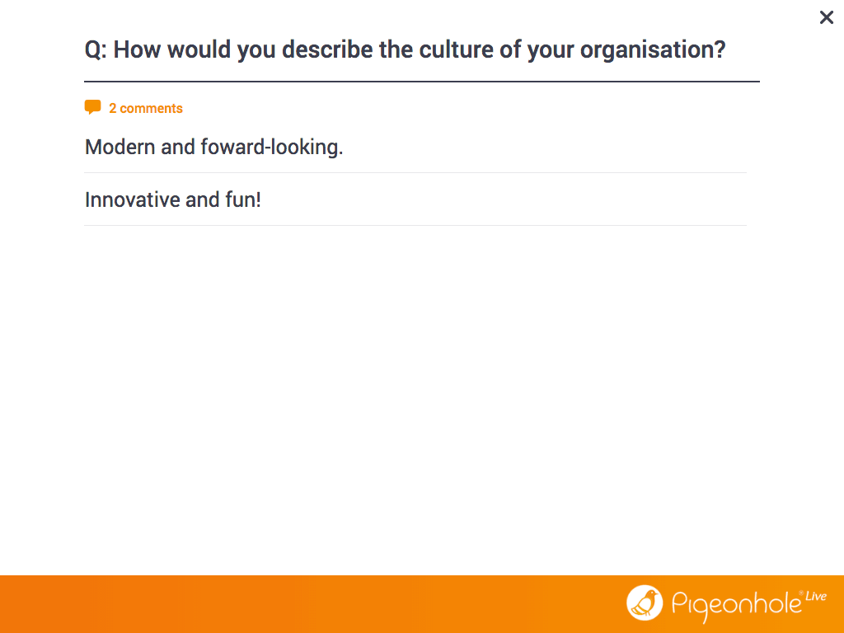Click the word Modern in first comment

[120, 147]
